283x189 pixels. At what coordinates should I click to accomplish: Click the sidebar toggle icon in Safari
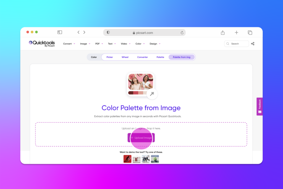click(60, 32)
